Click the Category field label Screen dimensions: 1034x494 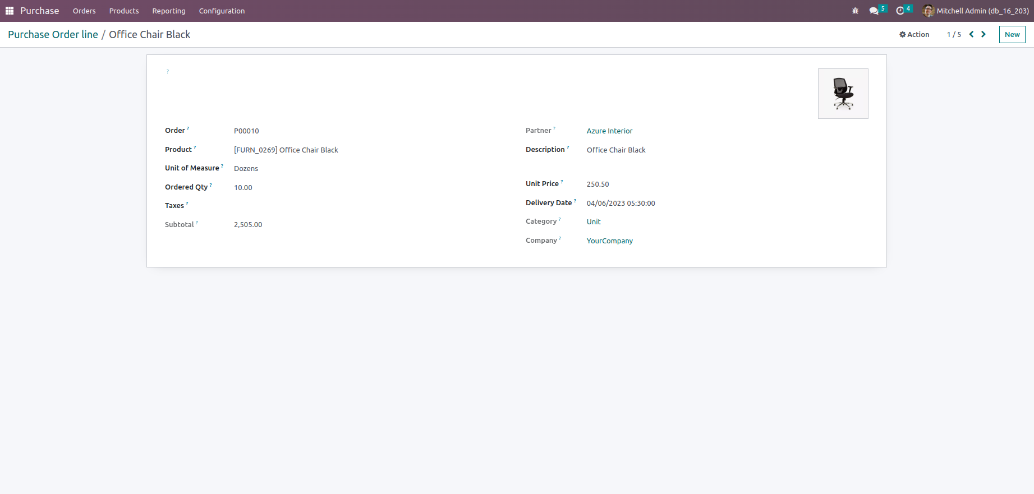click(541, 221)
